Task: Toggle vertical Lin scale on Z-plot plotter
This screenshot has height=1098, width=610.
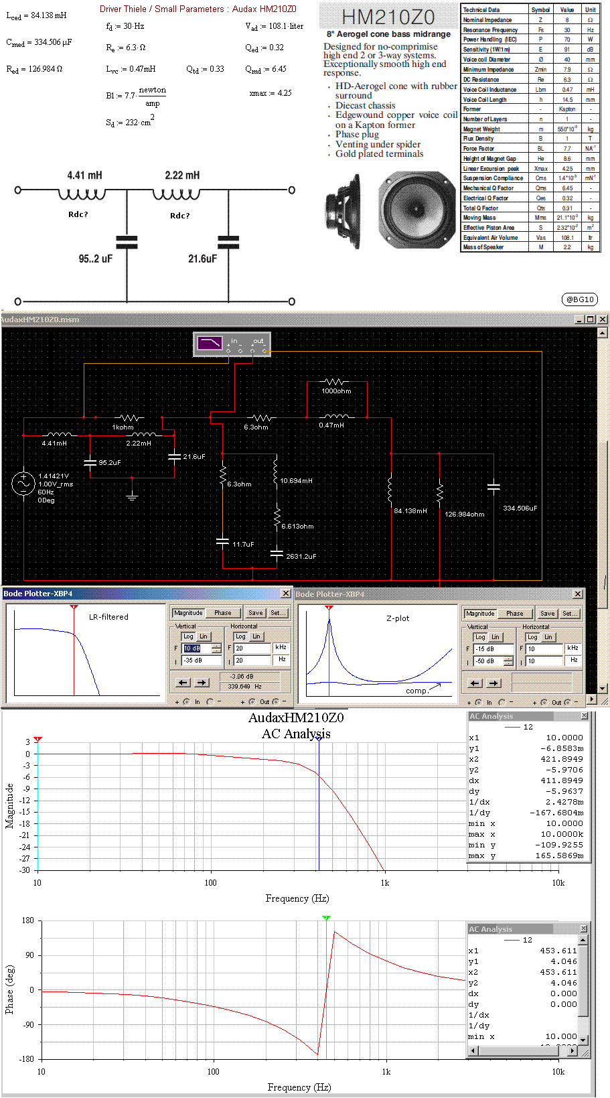Action: pyautogui.click(x=495, y=637)
